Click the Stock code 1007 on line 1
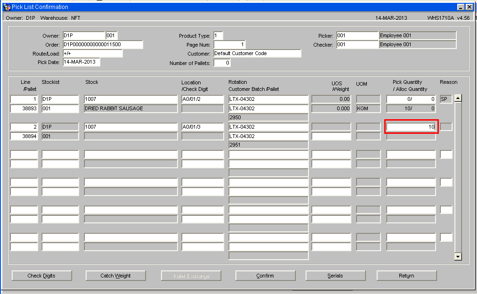 131,99
